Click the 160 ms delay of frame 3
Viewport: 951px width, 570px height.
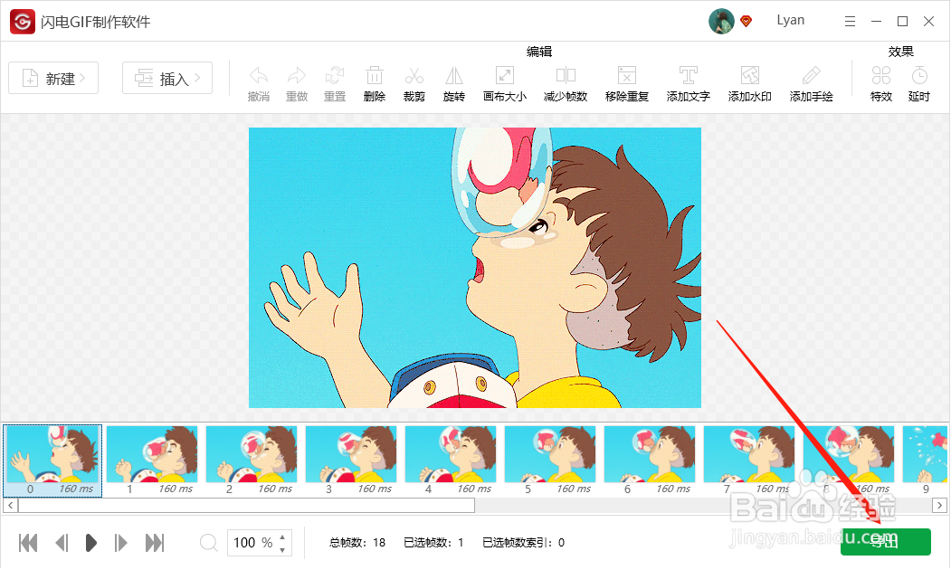[375, 489]
